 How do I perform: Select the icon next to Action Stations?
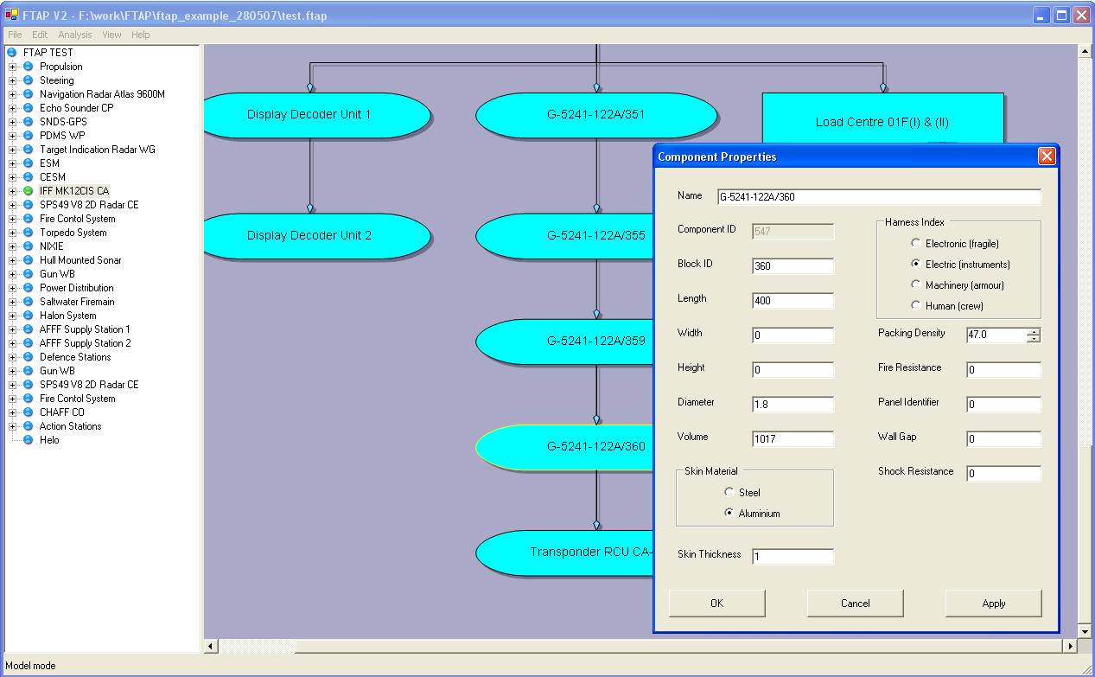tap(28, 426)
